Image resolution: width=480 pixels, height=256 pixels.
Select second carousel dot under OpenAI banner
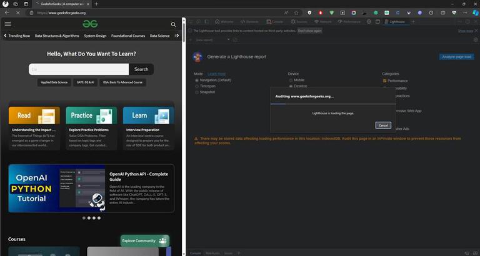point(89,218)
